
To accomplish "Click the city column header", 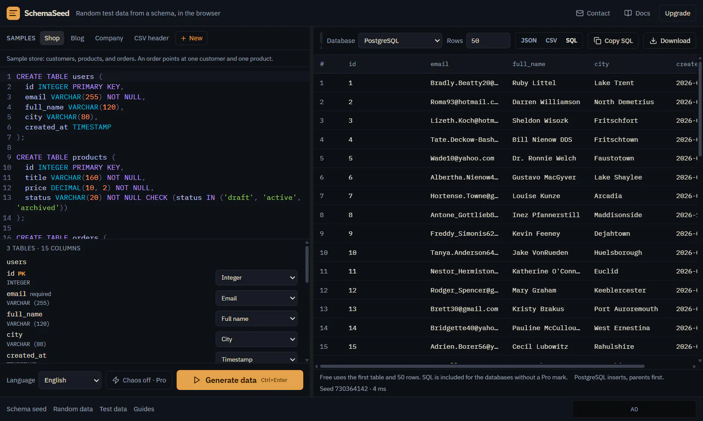I will point(601,64).
